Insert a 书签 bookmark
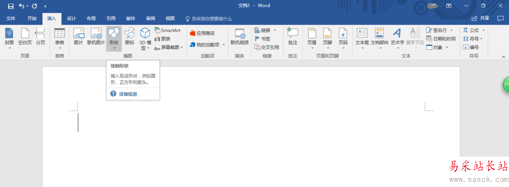Viewport: 509px width, 187px height. point(262,39)
